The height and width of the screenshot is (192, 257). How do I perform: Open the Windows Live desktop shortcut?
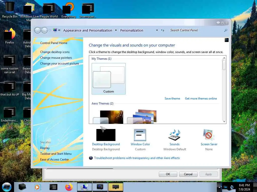tap(29, 11)
